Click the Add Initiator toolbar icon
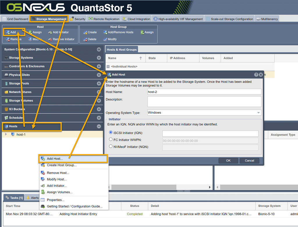The height and width of the screenshot is (227, 298). pyautogui.click(x=50, y=33)
